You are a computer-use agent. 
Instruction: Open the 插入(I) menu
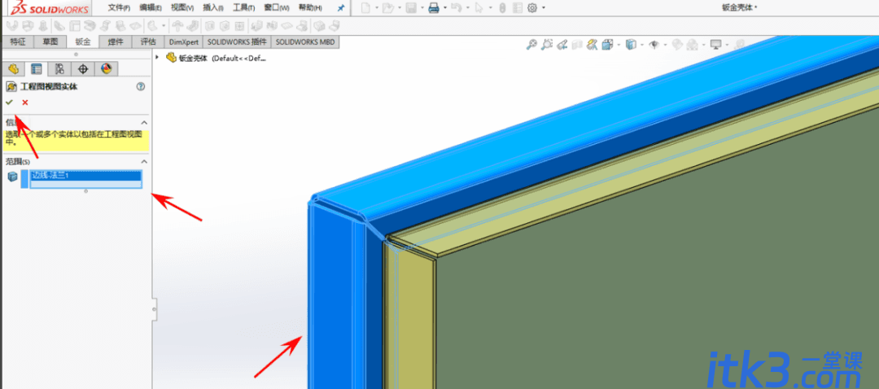tap(213, 8)
